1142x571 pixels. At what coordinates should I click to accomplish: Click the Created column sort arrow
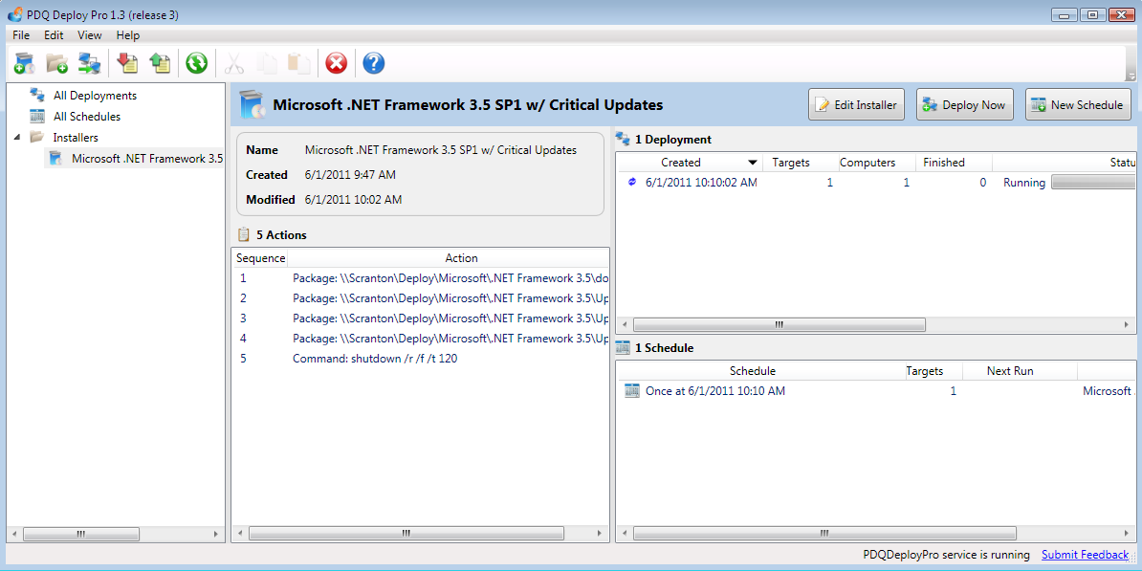click(x=753, y=163)
